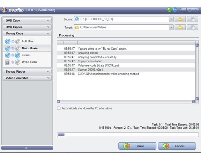
Task: Open the Target path dropdown arrow
Action: (x=171, y=28)
